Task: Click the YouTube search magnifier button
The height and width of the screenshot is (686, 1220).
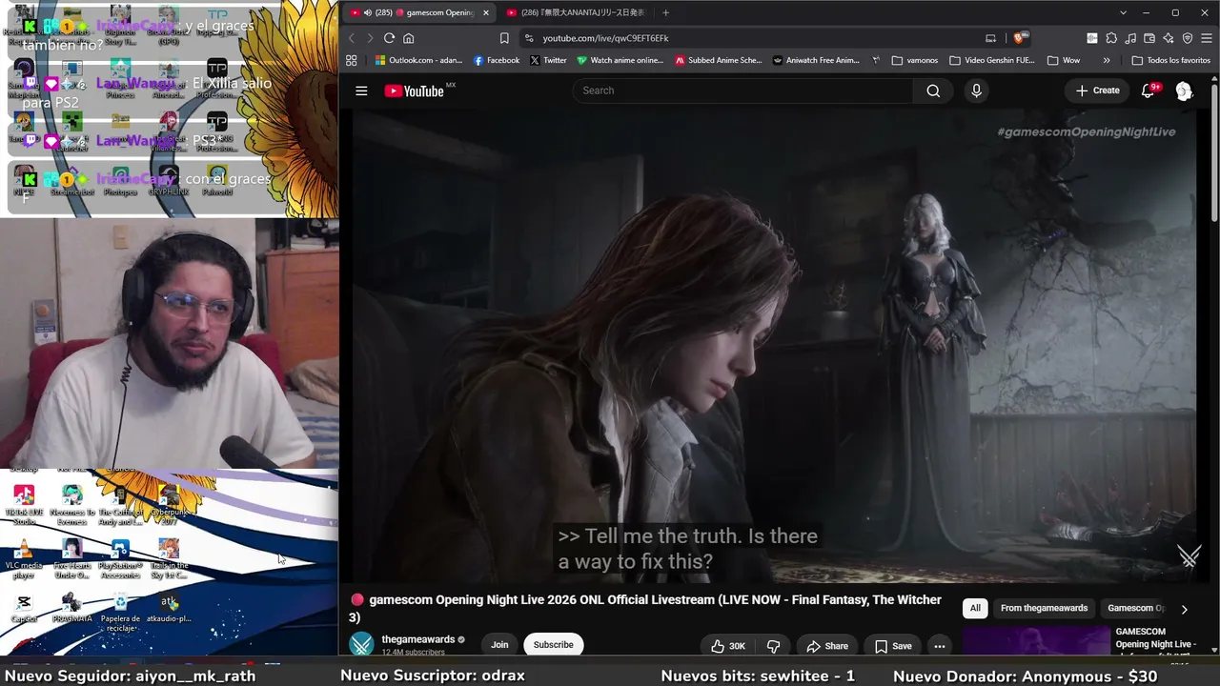Action: pyautogui.click(x=933, y=91)
